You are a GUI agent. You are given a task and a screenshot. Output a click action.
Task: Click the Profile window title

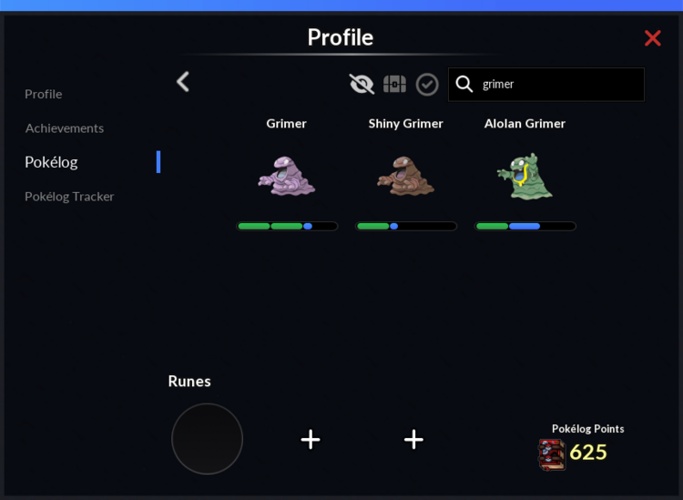pos(341,37)
